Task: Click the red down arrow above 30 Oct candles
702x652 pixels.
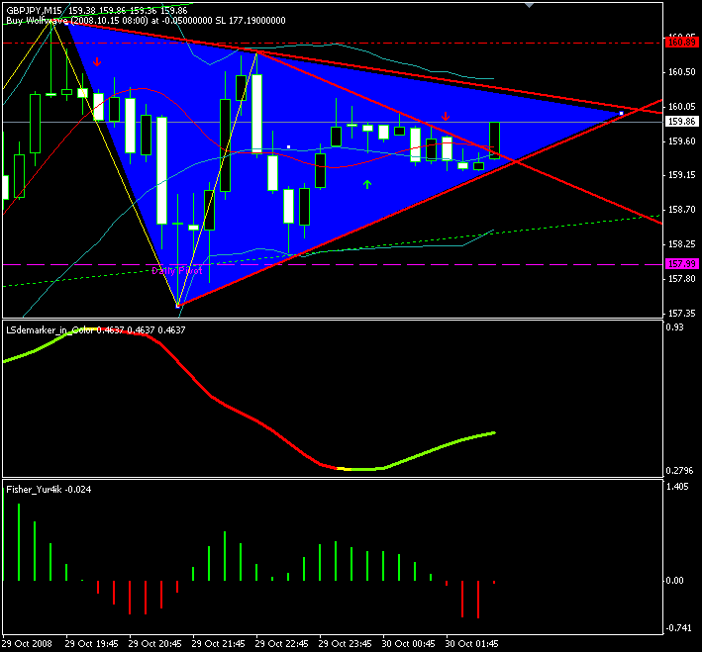Action: click(446, 117)
